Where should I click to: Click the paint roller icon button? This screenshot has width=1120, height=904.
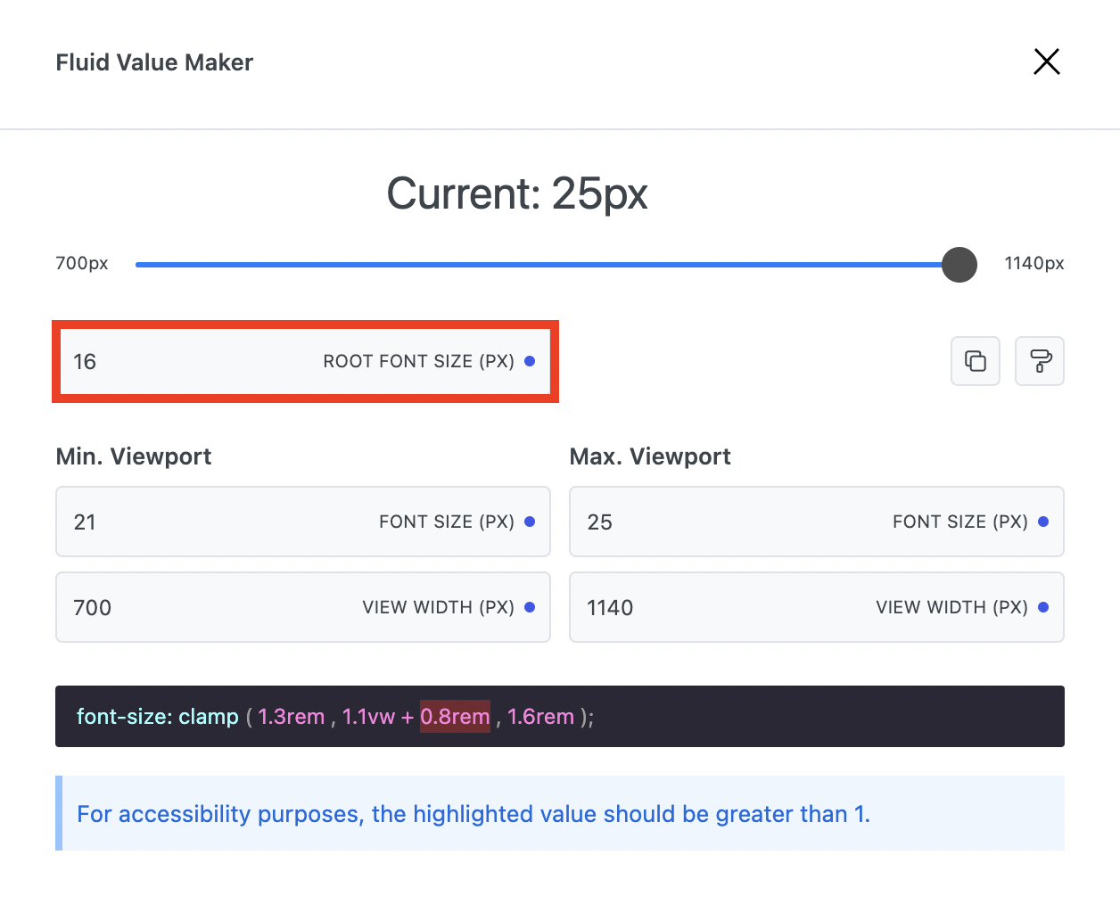pyautogui.click(x=1040, y=361)
